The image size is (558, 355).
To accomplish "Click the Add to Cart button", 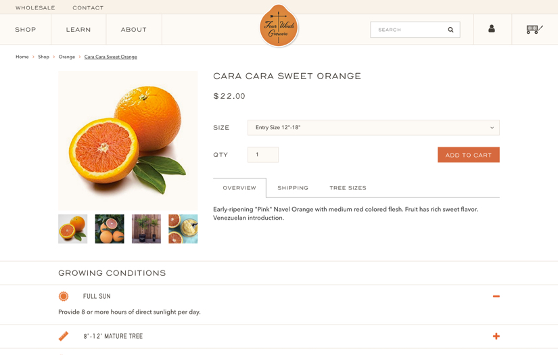I will 468,155.
